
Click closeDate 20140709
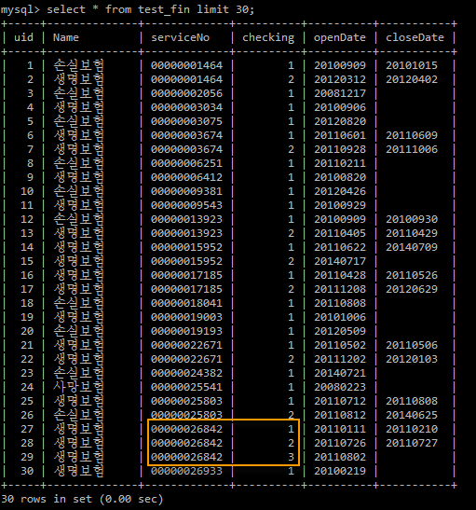[412, 247]
